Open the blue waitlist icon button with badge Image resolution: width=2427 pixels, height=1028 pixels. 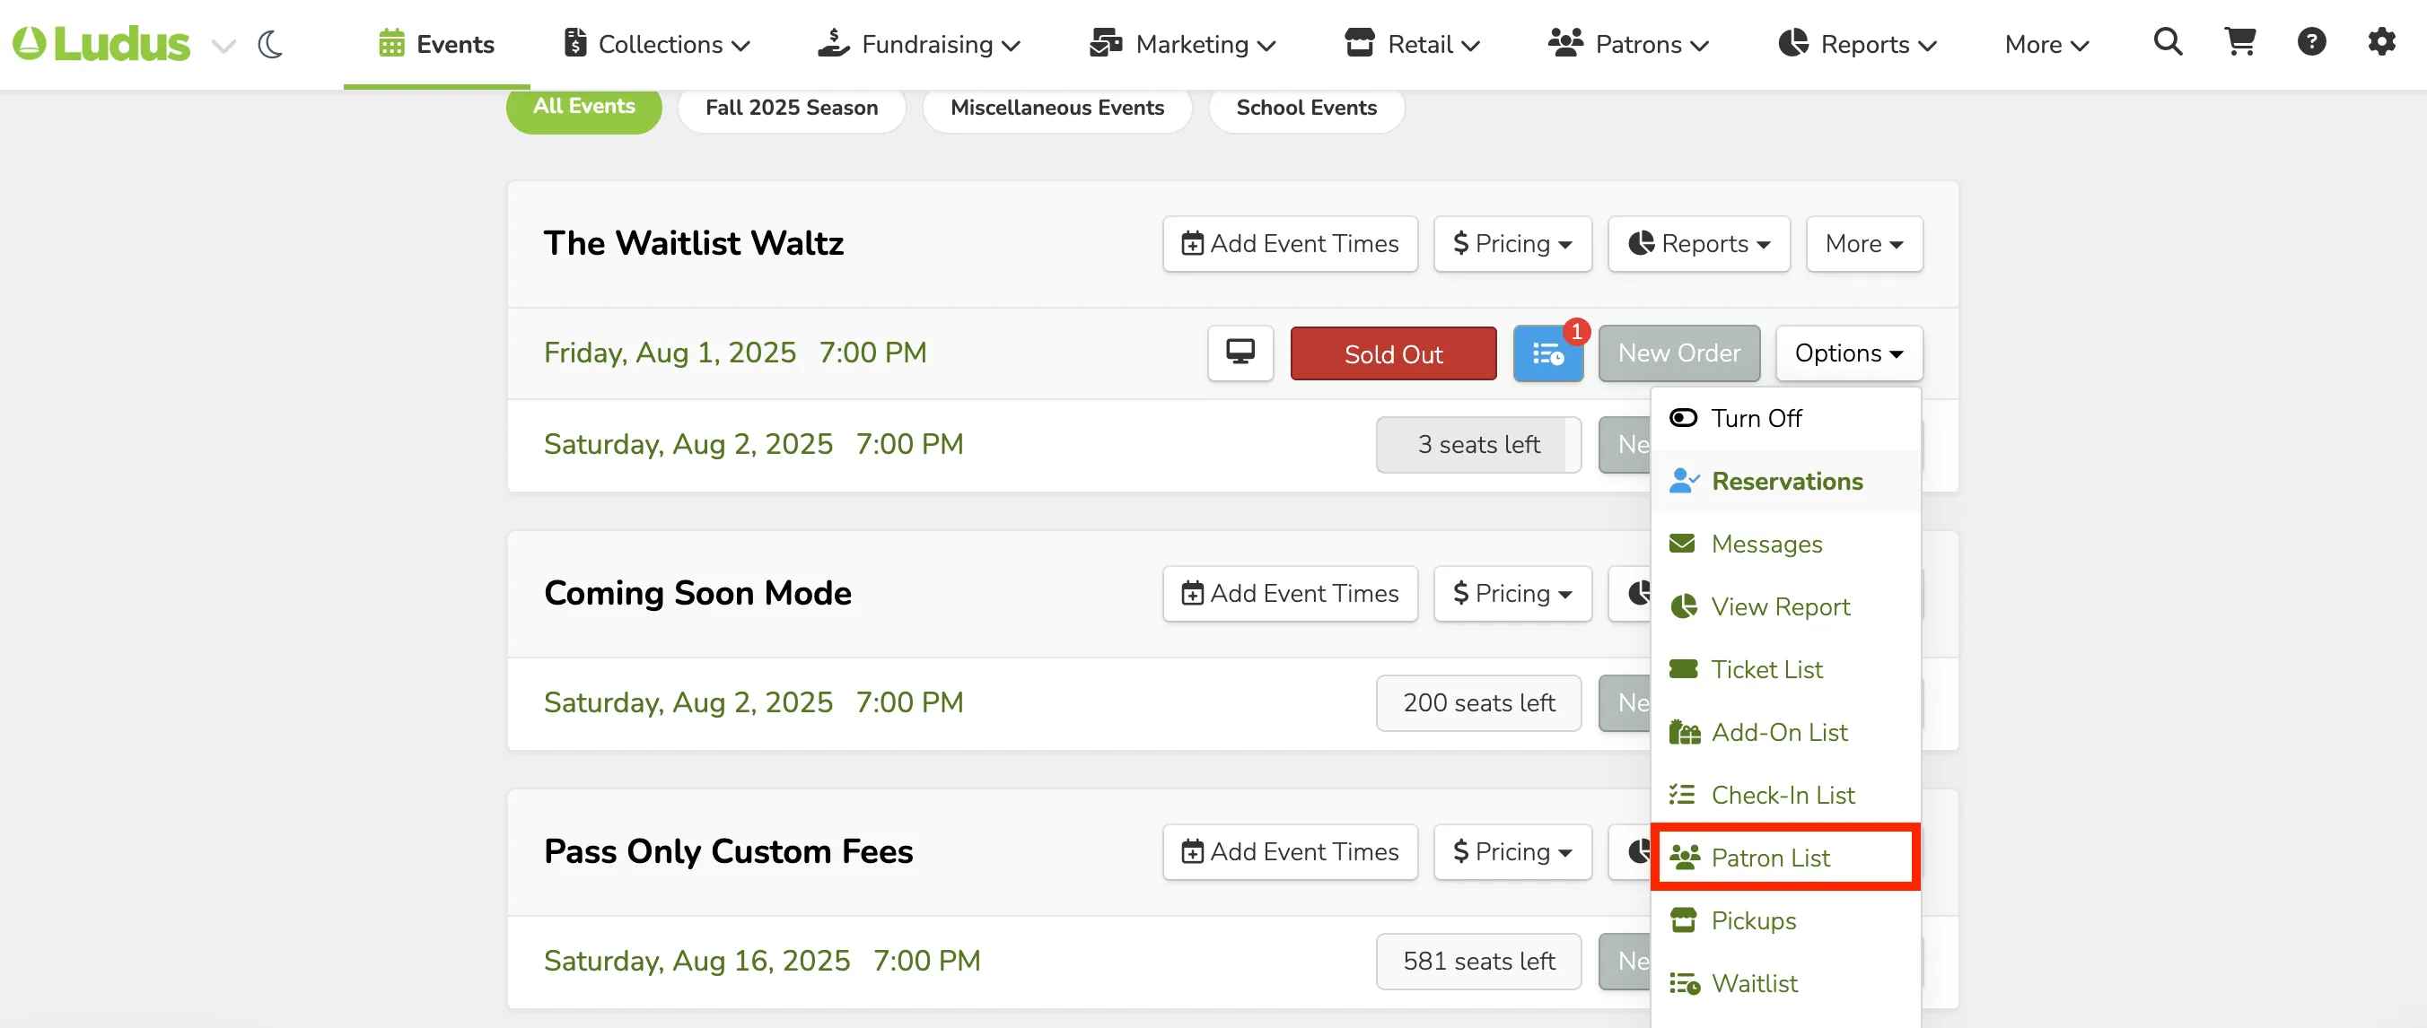coord(1547,353)
